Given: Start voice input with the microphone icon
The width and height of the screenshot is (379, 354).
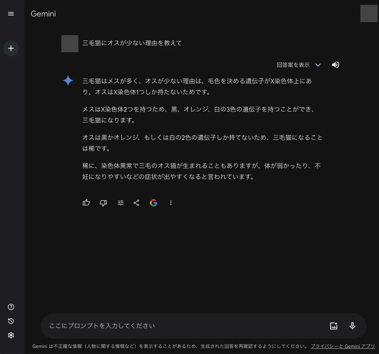Looking at the screenshot, I should (x=352, y=326).
